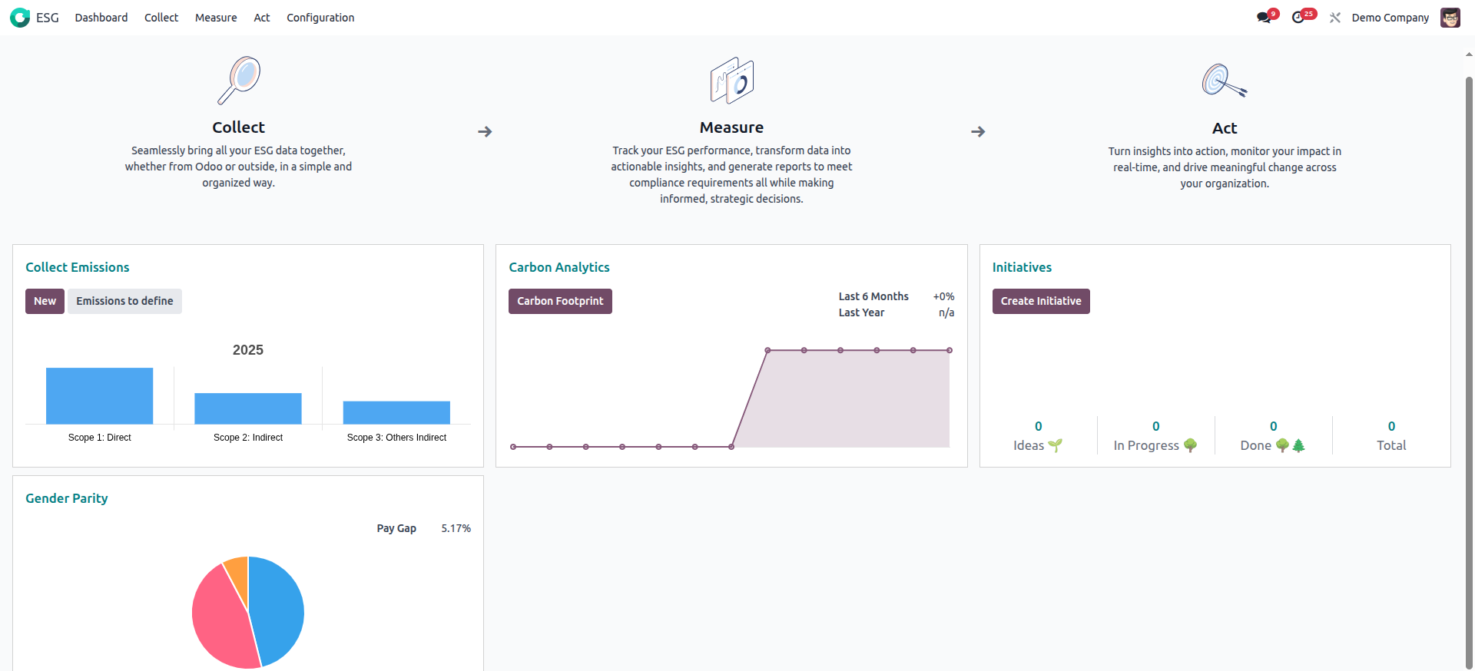Image resolution: width=1475 pixels, height=671 pixels.
Task: Click the Collect magnifying glass illustration
Action: (x=239, y=80)
